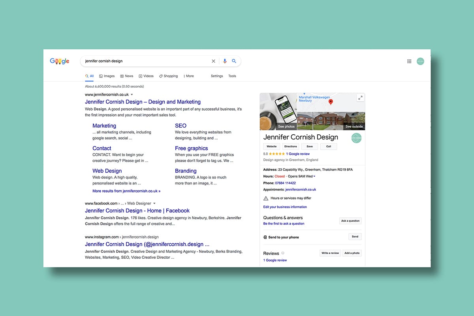Open the Marketing sitelink
The image size is (474, 316).
(104, 126)
